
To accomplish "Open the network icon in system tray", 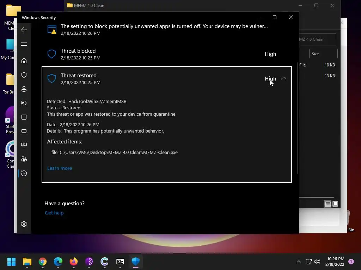I will tap(308, 262).
